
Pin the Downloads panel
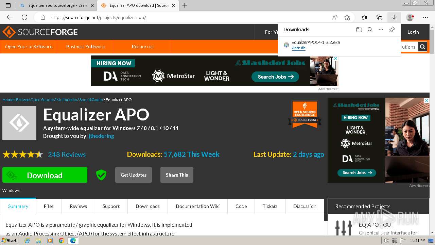pyautogui.click(x=392, y=30)
